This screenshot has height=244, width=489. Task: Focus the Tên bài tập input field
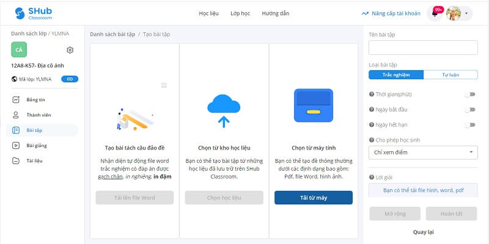[423, 48]
